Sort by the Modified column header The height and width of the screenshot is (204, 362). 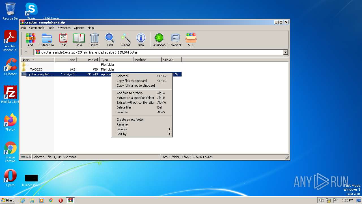pos(147,60)
